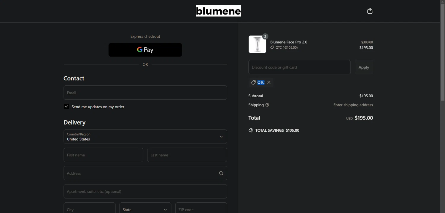Click the USD $195.00 total amount

[x=360, y=118]
